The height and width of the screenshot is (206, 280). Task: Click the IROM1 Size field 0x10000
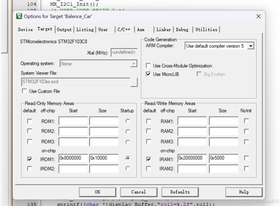[x=104, y=158]
